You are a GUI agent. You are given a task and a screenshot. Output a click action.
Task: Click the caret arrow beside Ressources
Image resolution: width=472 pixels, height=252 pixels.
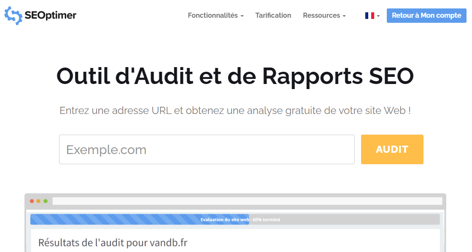point(344,16)
